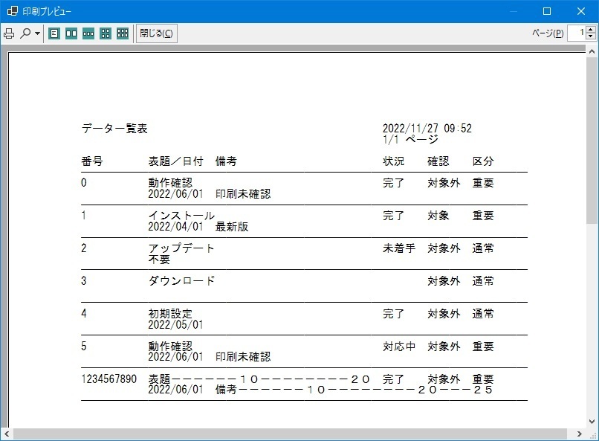Click the vertical scrollbar thumb
Image resolution: width=599 pixels, height=441 pixels.
tap(592, 141)
